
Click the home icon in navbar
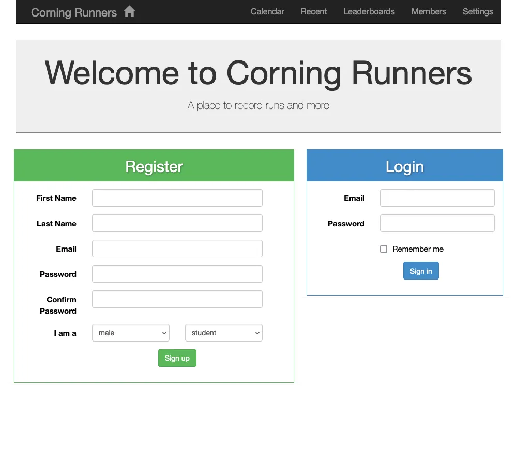point(129,12)
